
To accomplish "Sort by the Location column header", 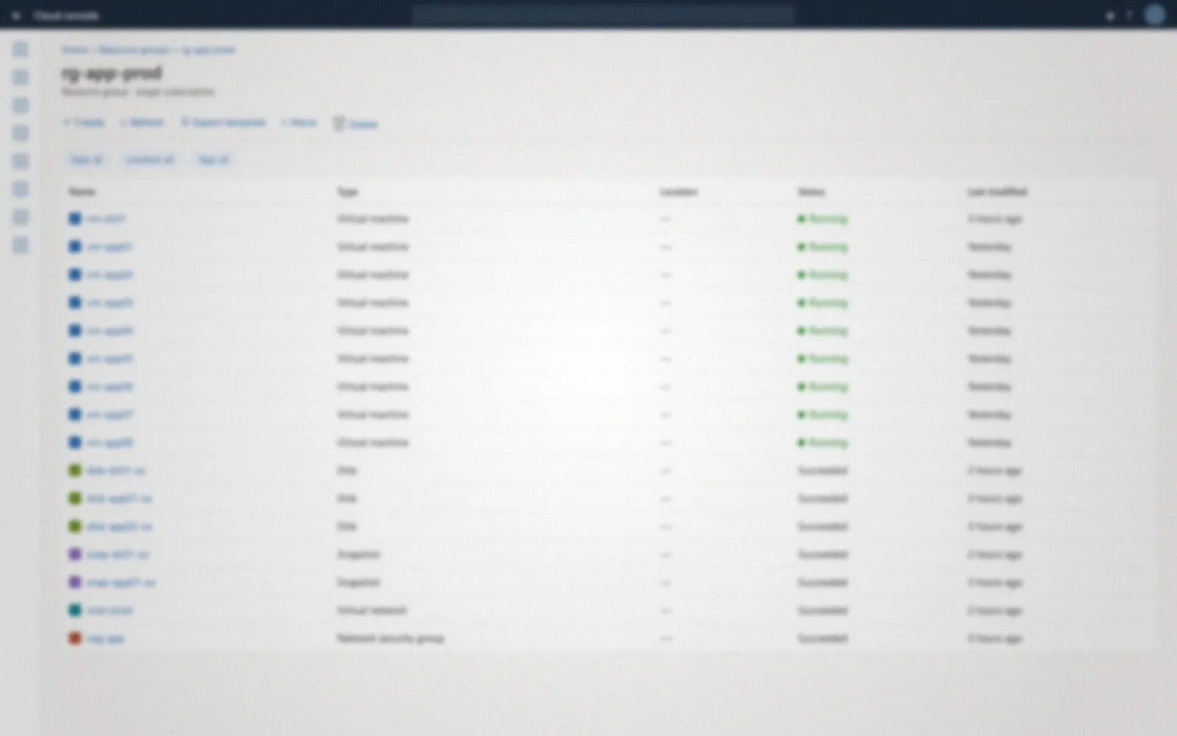I will click(x=678, y=192).
